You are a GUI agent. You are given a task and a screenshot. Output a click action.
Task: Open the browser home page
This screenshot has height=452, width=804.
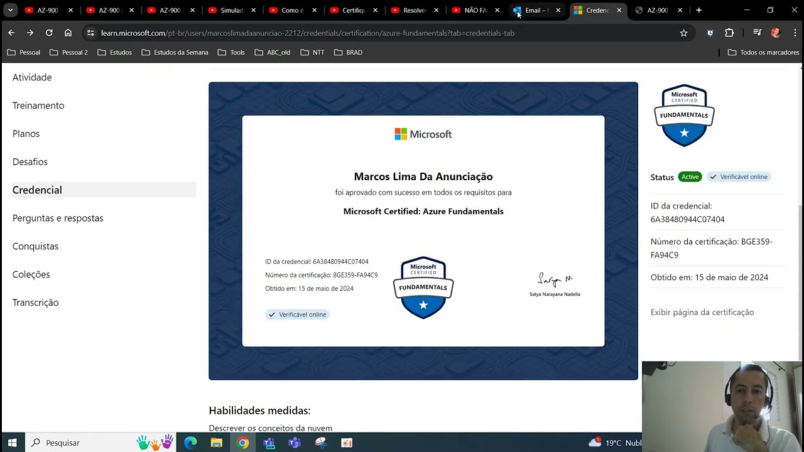pos(68,33)
